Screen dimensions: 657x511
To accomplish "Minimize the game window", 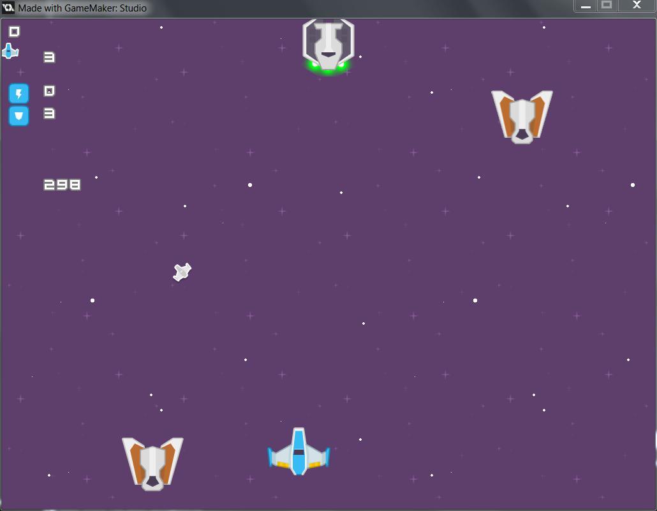I will 586,6.
